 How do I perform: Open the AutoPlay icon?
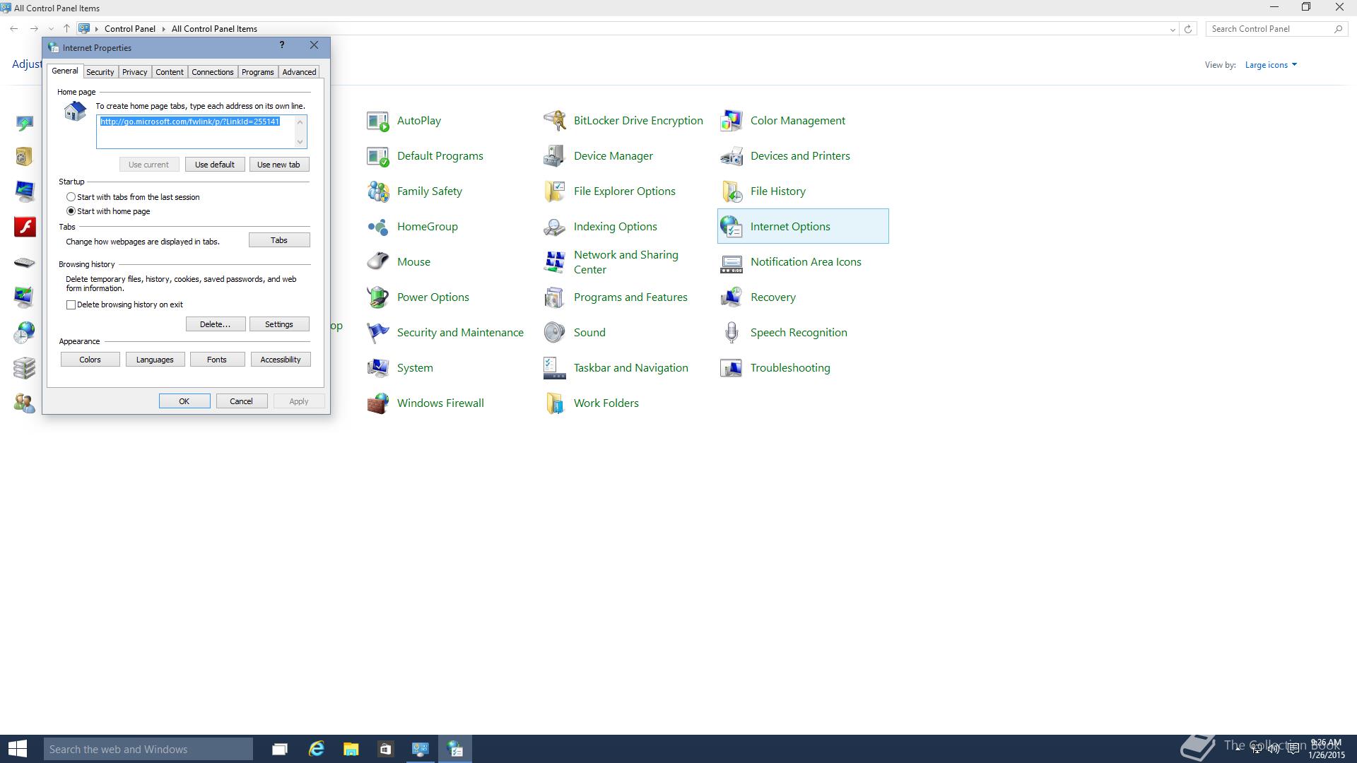pos(378,121)
